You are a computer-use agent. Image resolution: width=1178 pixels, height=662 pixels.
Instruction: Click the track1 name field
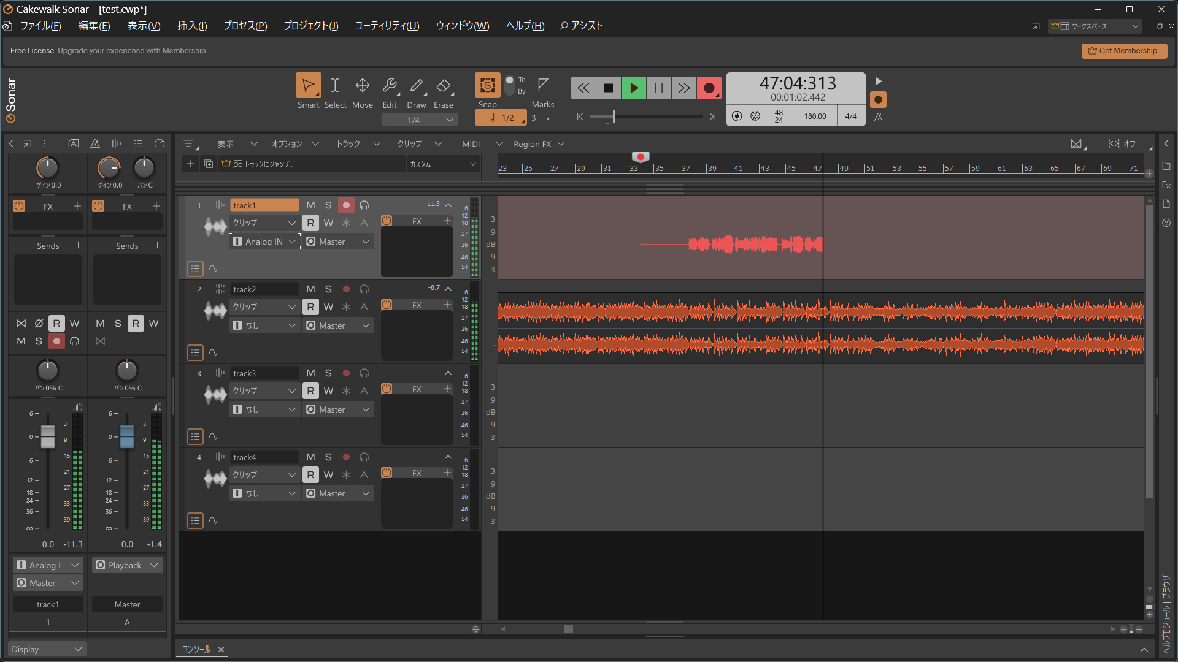(x=264, y=205)
